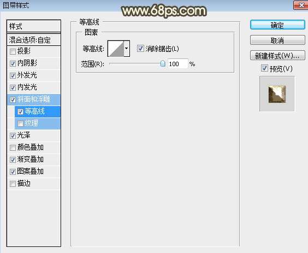This screenshot has width=308, height=253.
Task: Click the range percent input field
Action: click(x=177, y=64)
